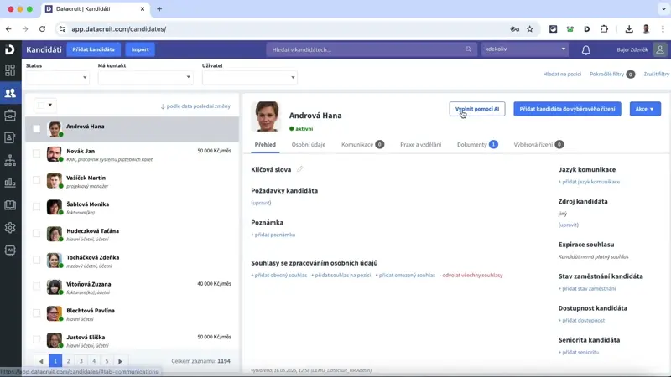Click the přidat poznámku link
The width and height of the screenshot is (671, 377).
point(273,235)
